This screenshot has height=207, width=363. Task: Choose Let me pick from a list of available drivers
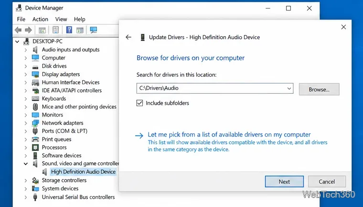[229, 135]
